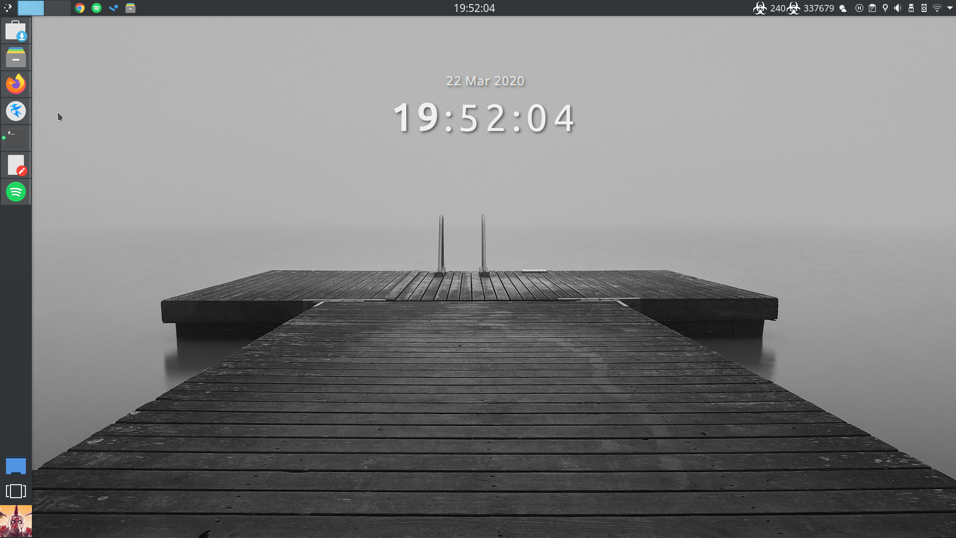Toggle media pause button in tray
The width and height of the screenshot is (956, 538).
(x=859, y=8)
